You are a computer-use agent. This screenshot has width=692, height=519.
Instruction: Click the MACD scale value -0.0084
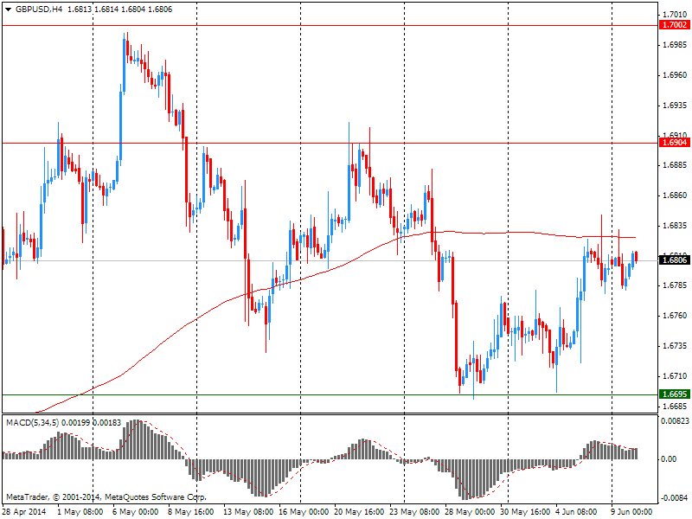coord(675,498)
